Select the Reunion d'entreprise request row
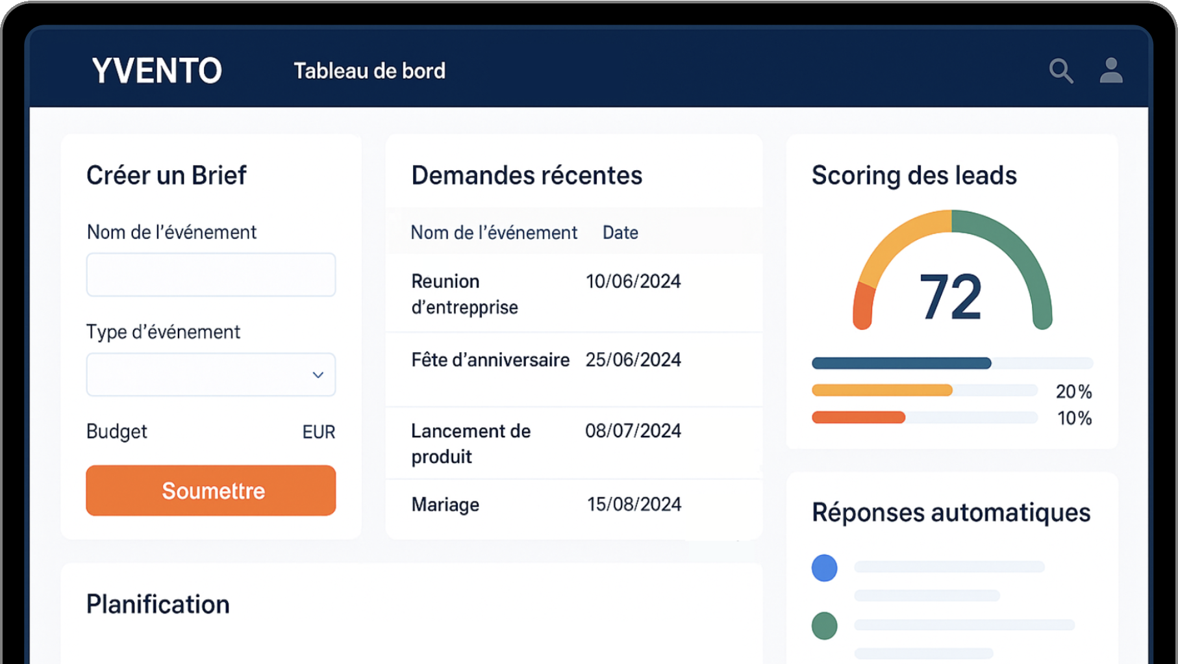Image resolution: width=1178 pixels, height=664 pixels. tap(545, 294)
